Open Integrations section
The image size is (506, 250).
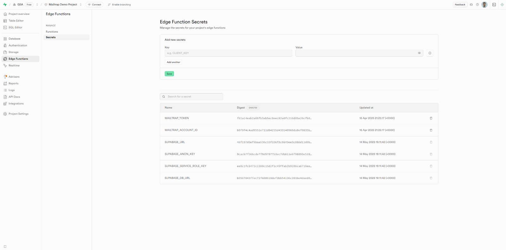pos(16,104)
